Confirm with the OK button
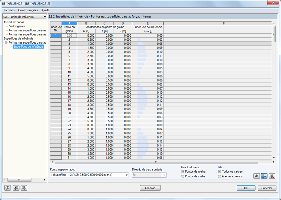Image resolution: width=281 pixels, height=200 pixels. 246,188
